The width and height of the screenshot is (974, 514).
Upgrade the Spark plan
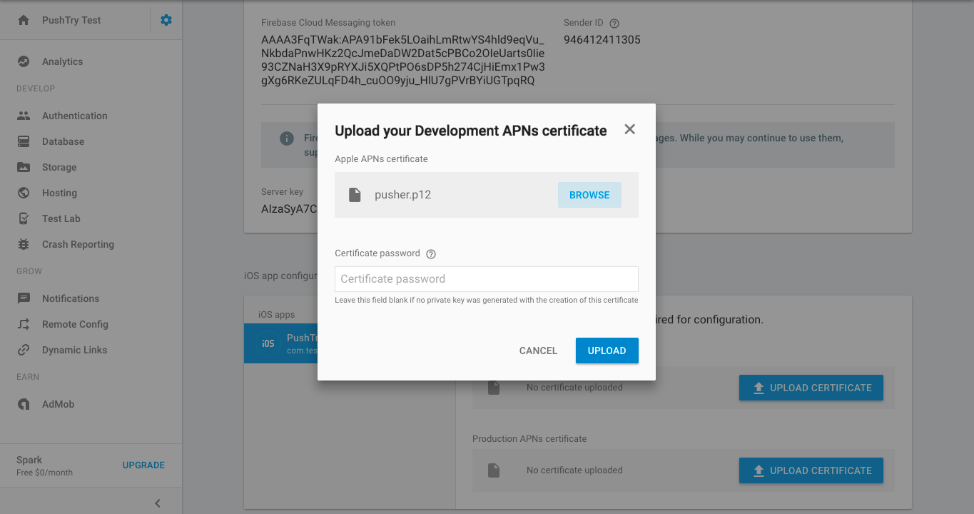tap(143, 465)
